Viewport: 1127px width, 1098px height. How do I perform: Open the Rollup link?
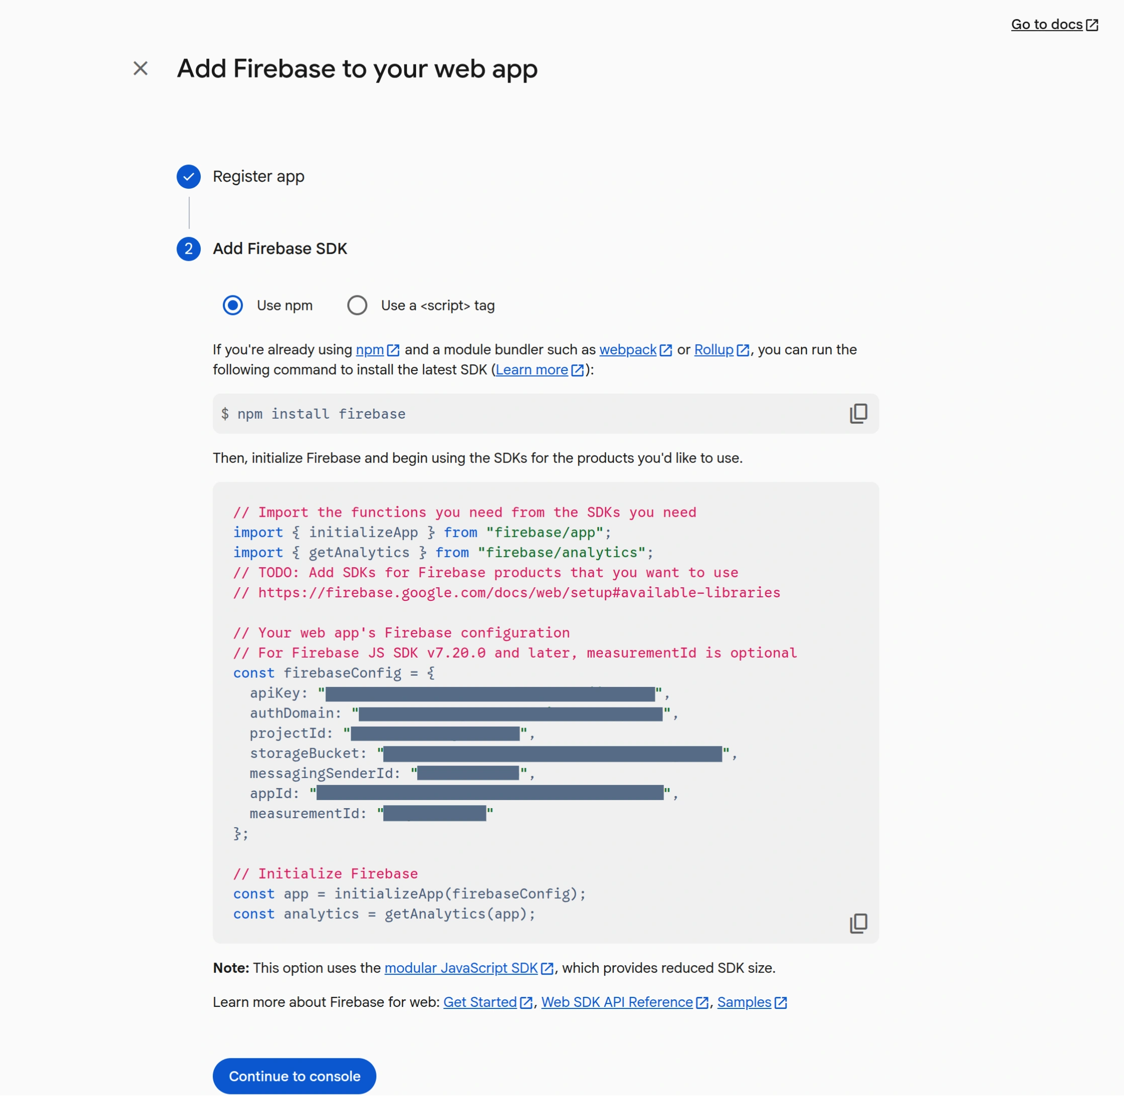point(716,351)
